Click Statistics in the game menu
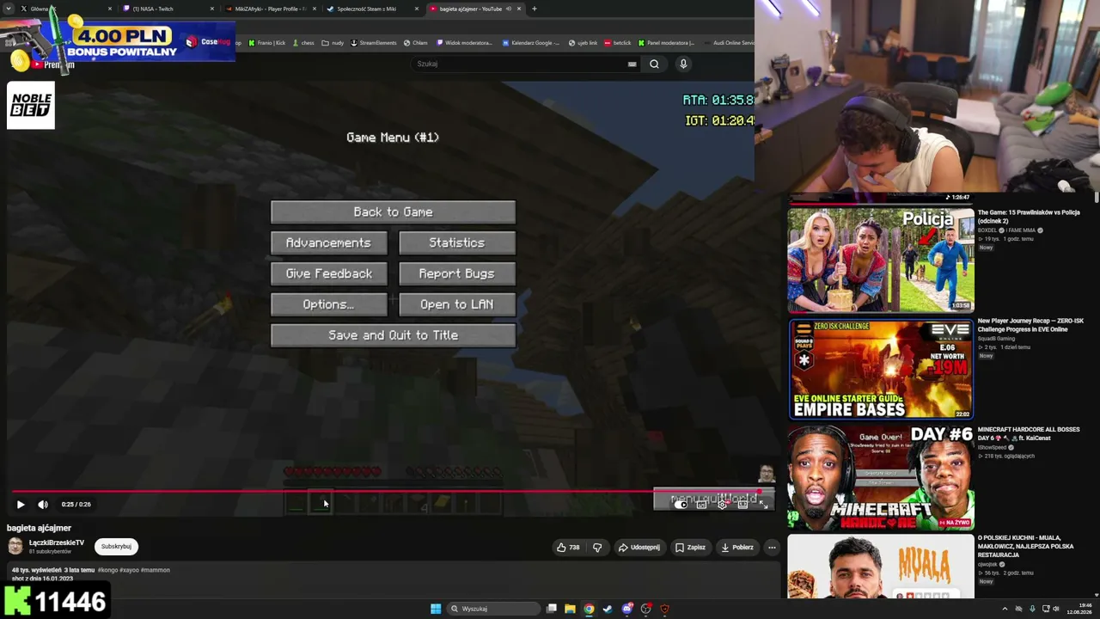Image resolution: width=1100 pixels, height=619 pixels. tap(456, 243)
